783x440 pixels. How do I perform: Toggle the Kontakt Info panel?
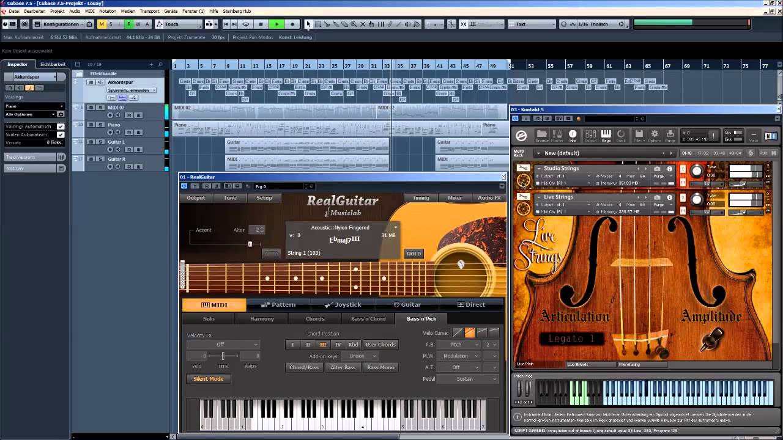(x=573, y=136)
